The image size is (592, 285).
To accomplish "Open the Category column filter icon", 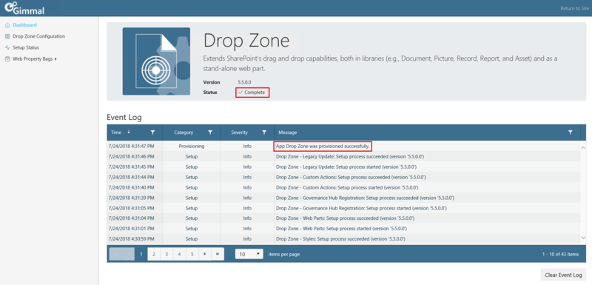I will (x=210, y=133).
